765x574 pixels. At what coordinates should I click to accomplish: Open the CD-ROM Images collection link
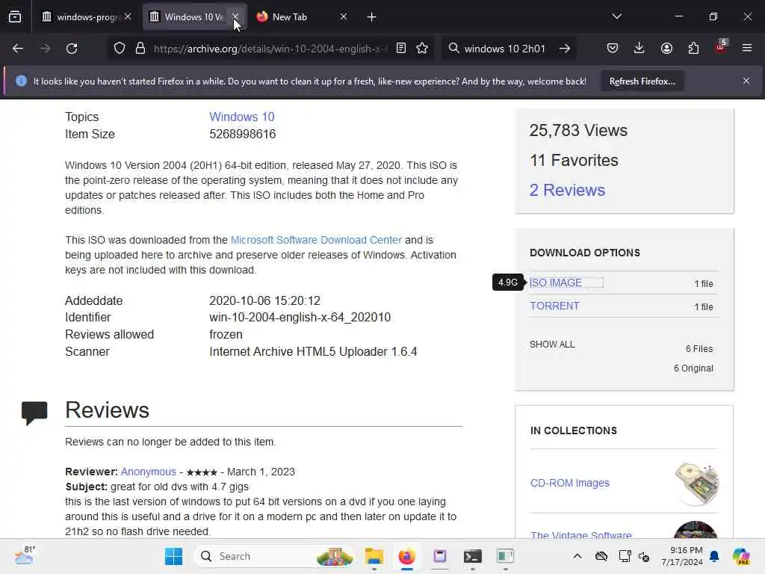point(570,484)
